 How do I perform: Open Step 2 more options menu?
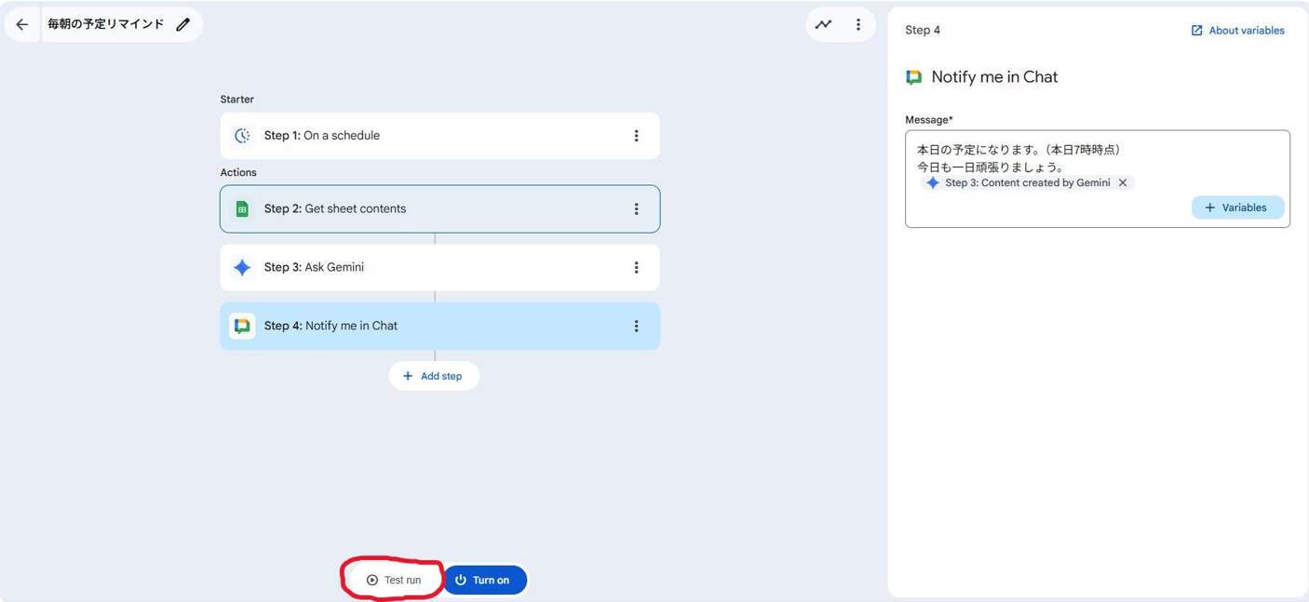[636, 209]
